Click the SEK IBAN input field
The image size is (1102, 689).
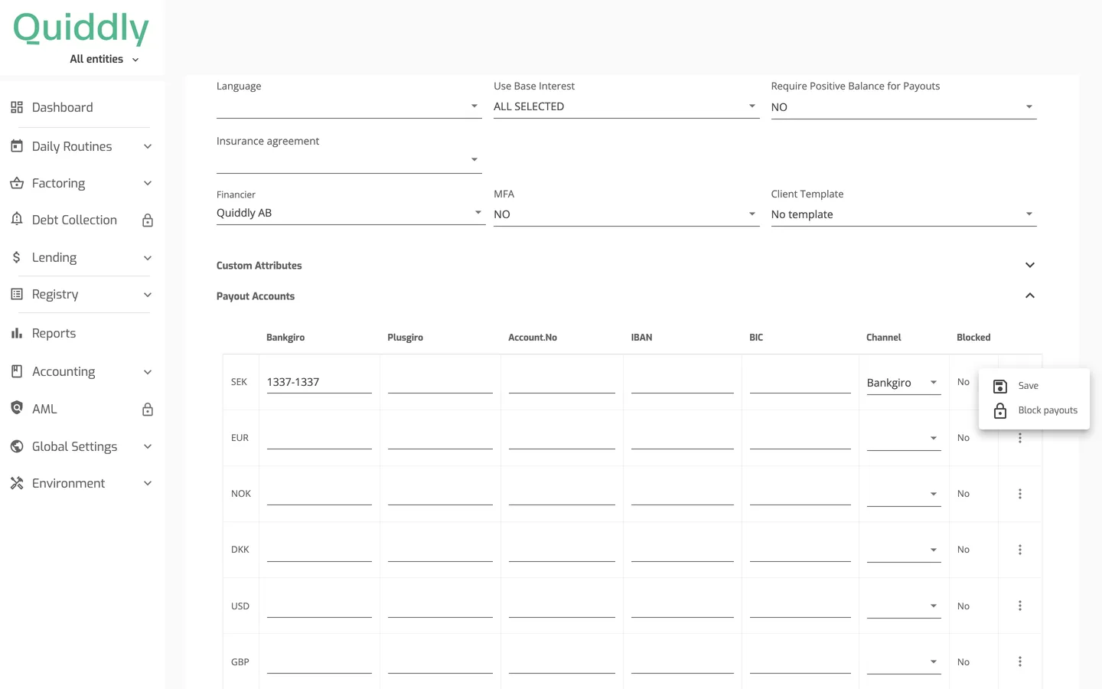click(x=683, y=382)
